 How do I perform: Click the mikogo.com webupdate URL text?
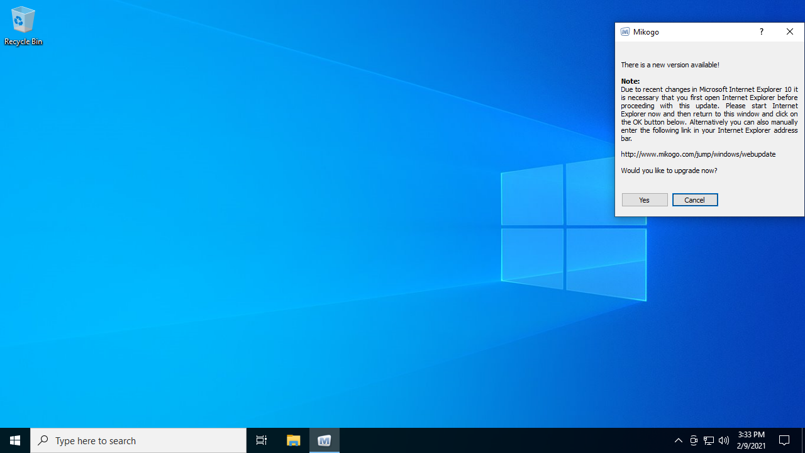pyautogui.click(x=698, y=154)
